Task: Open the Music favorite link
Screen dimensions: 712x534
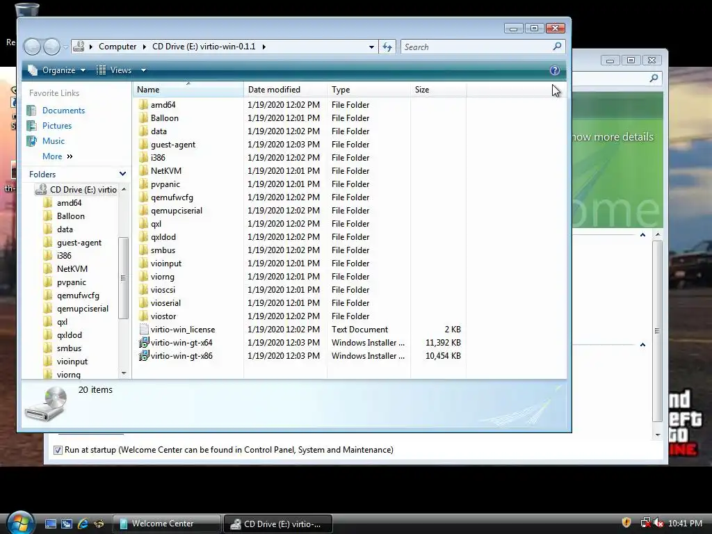Action: pyautogui.click(x=54, y=141)
